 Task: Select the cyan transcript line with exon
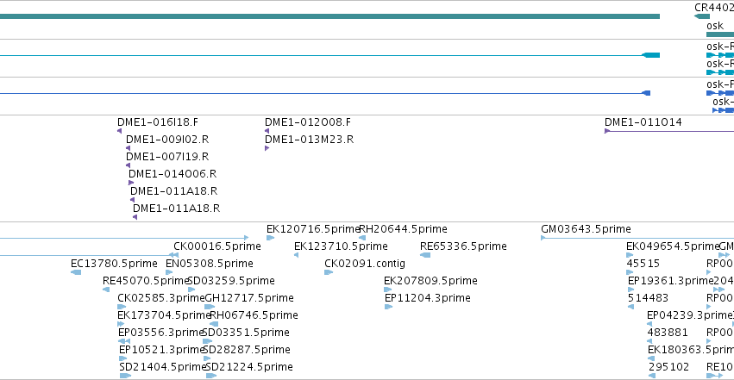pos(329,55)
